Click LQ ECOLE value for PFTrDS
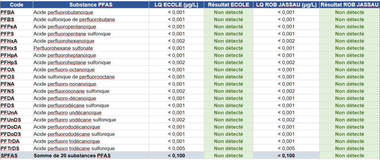Viewport: 380px width, 160px height. click(x=176, y=149)
